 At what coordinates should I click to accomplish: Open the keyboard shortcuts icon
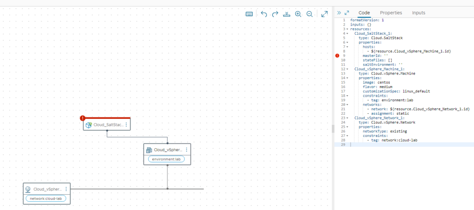[249, 14]
